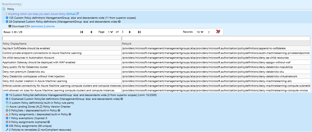
Task: Switch to the TenantSummary tab
Action: [x=11, y=4]
